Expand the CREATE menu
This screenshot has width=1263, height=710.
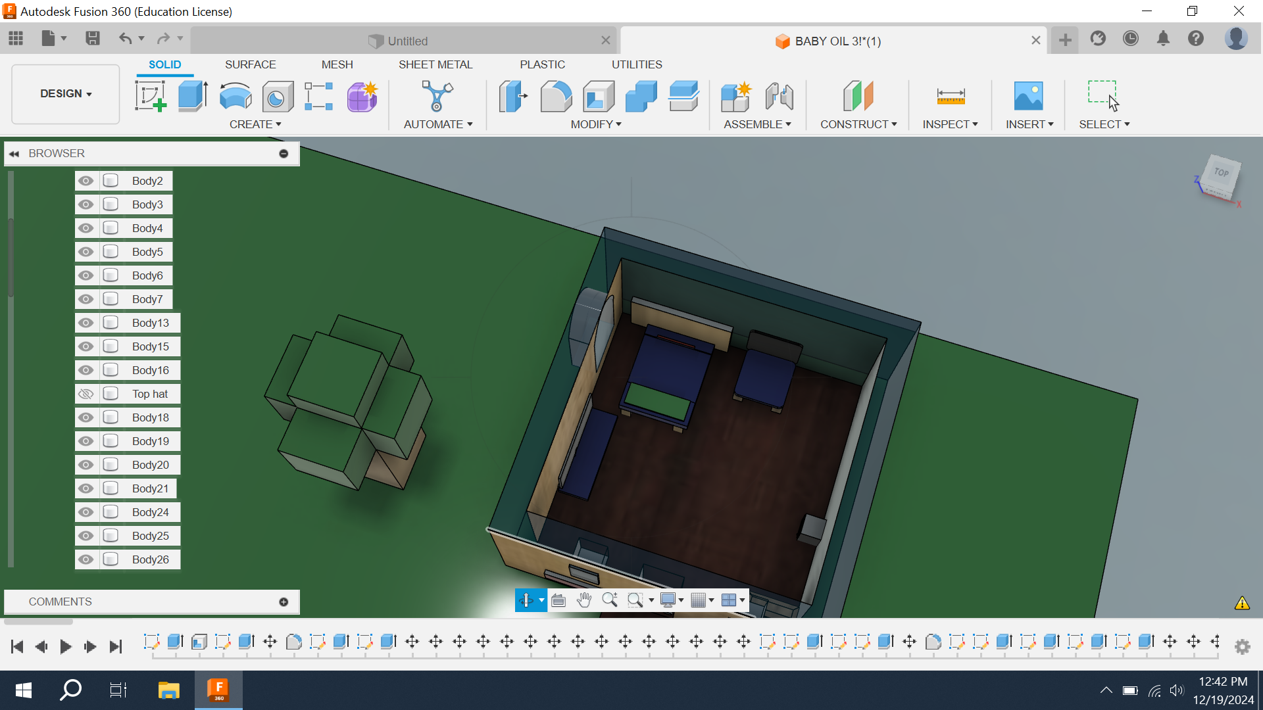[255, 124]
